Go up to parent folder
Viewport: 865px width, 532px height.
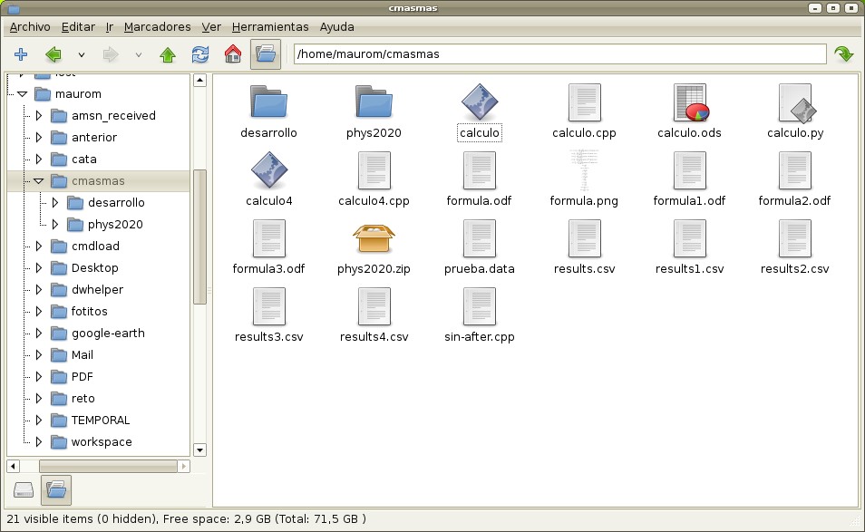point(168,54)
